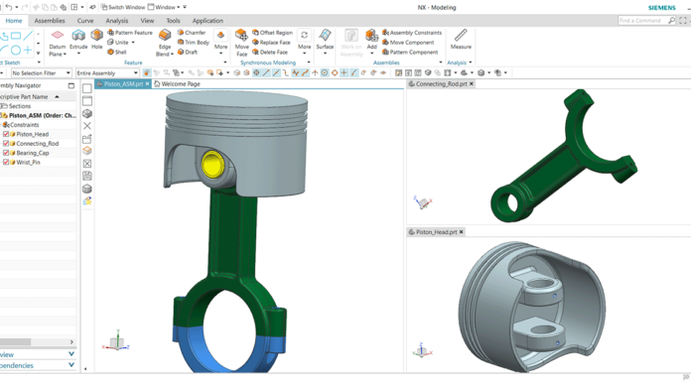The height and width of the screenshot is (382, 691).
Task: Switch to the Home ribbon tab
Action: click(14, 21)
